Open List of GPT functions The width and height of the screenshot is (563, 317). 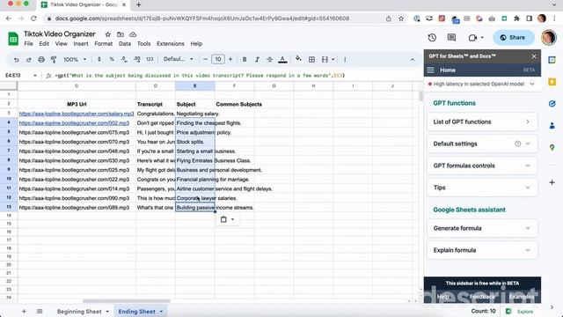(482, 122)
